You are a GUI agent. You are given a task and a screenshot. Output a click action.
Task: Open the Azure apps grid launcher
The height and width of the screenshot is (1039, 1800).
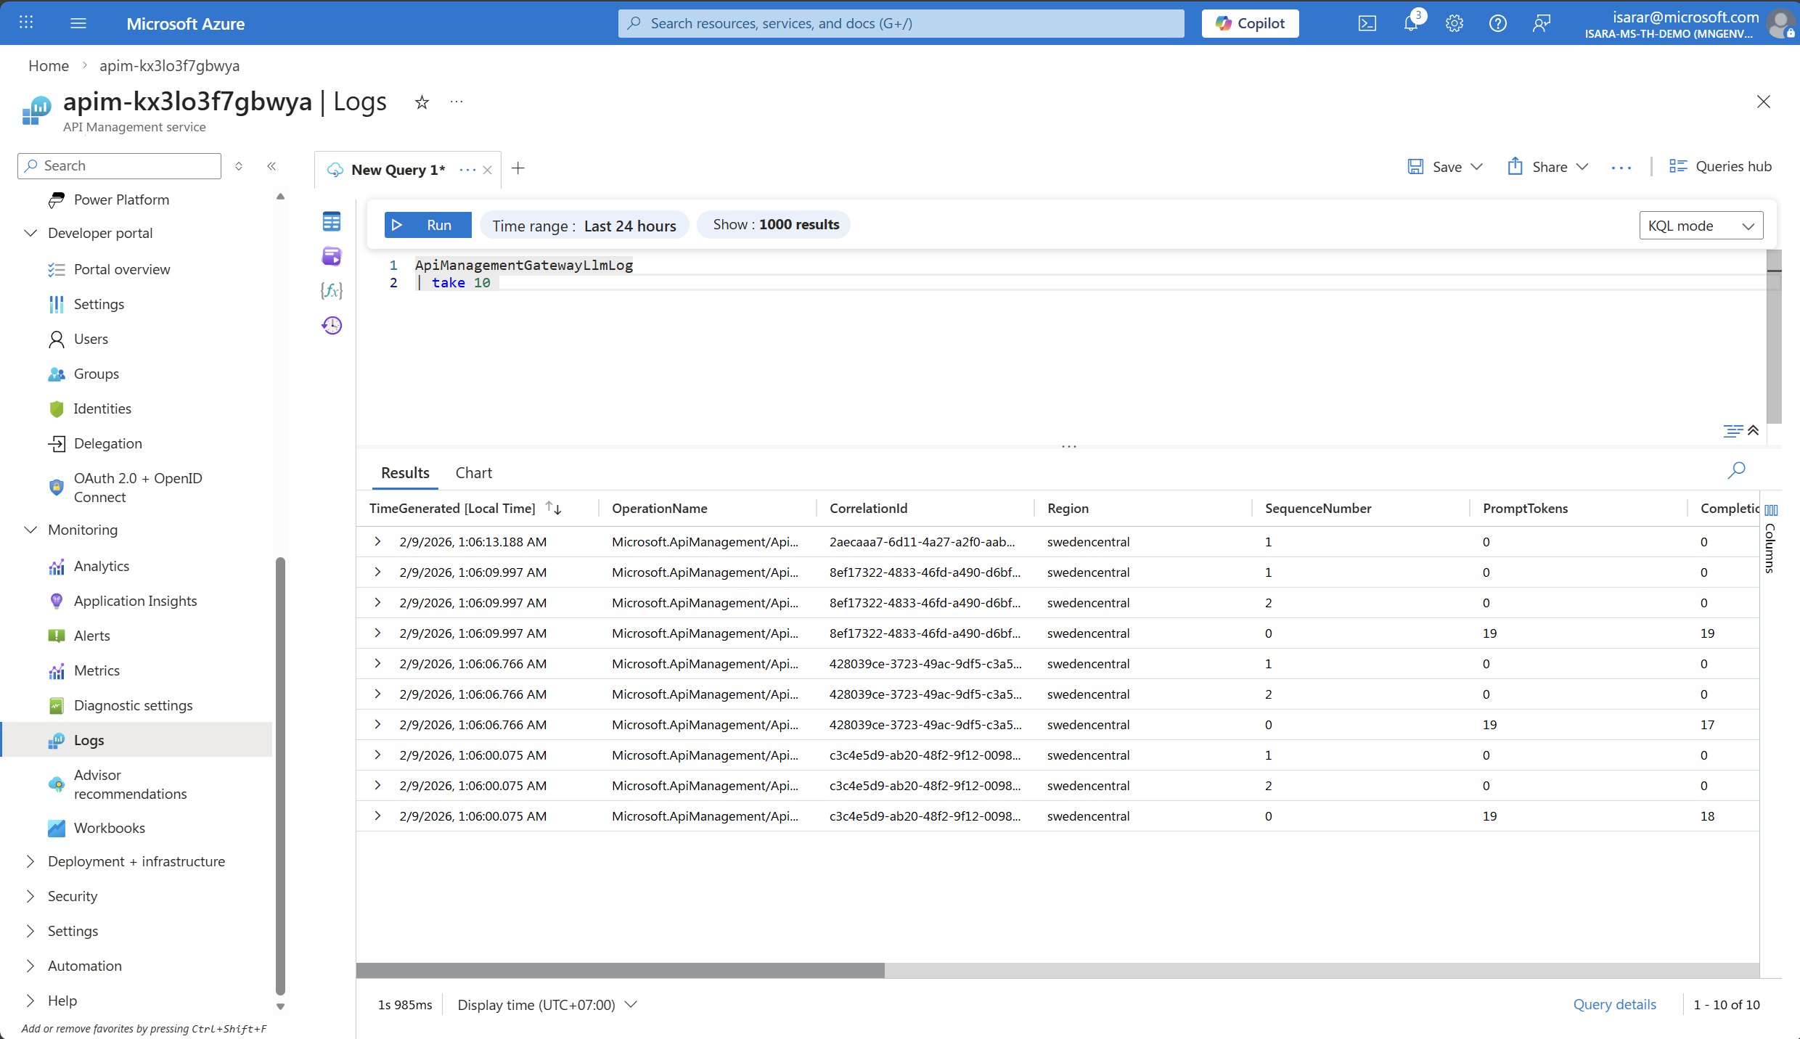[26, 22]
